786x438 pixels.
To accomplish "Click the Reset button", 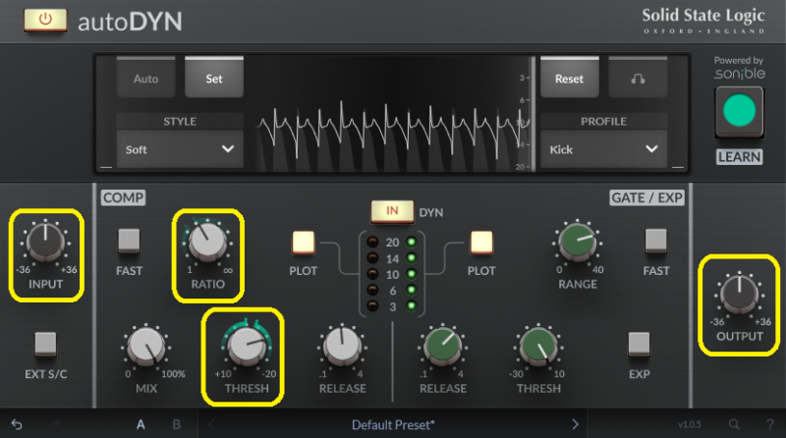I will [x=569, y=79].
